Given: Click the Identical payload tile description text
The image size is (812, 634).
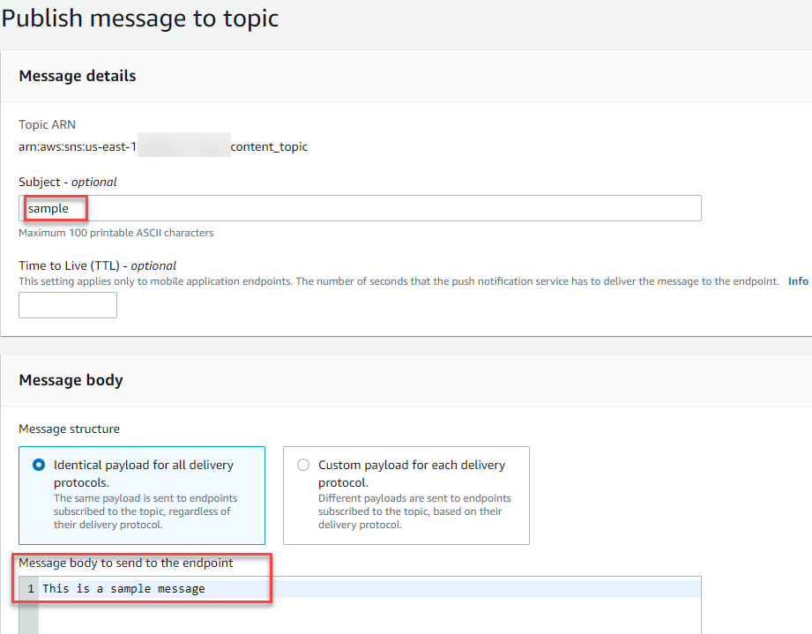Looking at the screenshot, I should [x=145, y=511].
